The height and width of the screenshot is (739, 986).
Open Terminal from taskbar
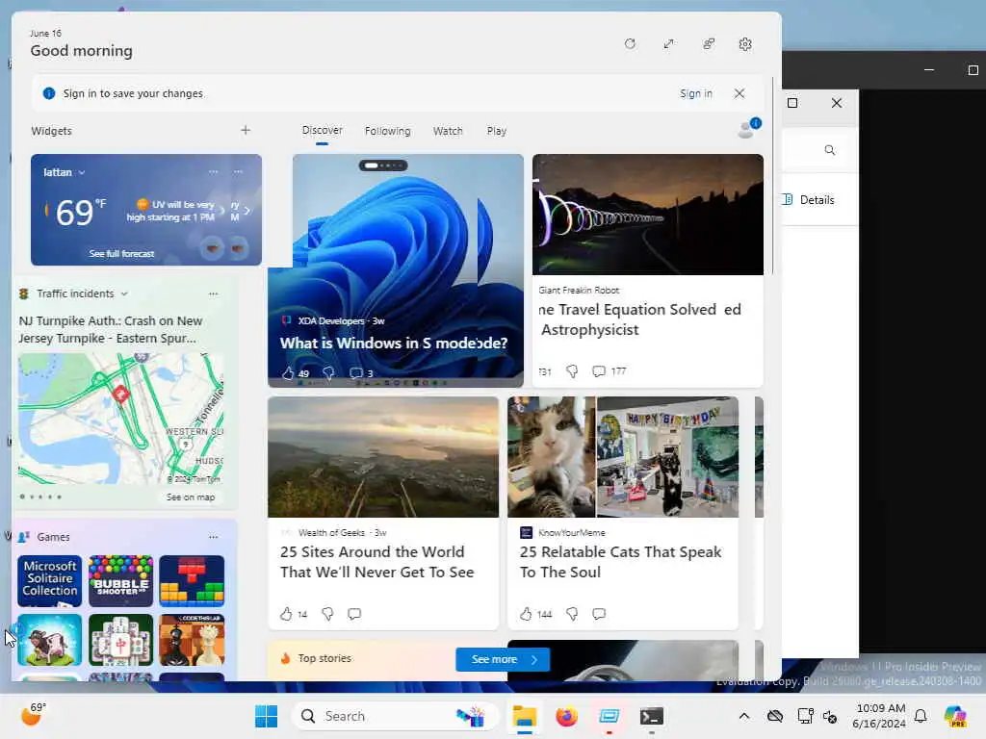[x=652, y=716]
